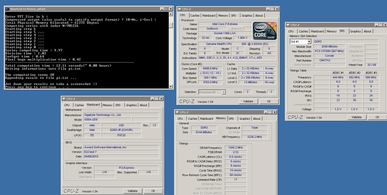Click the 6144 MBytes size value

[x=204, y=132]
